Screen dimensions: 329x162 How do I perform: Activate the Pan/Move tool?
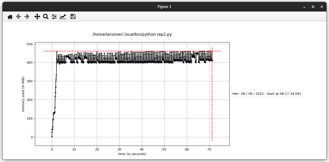click(37, 16)
